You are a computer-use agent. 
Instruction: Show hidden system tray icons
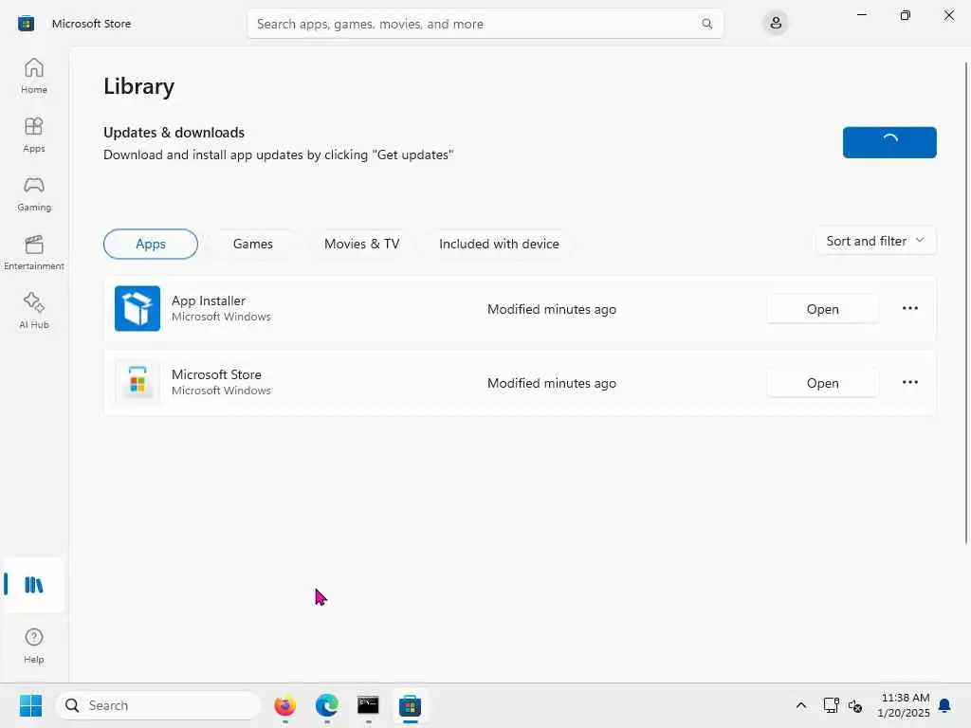click(x=800, y=705)
